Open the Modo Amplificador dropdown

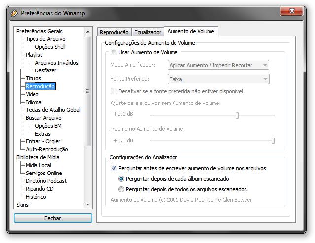218,65
